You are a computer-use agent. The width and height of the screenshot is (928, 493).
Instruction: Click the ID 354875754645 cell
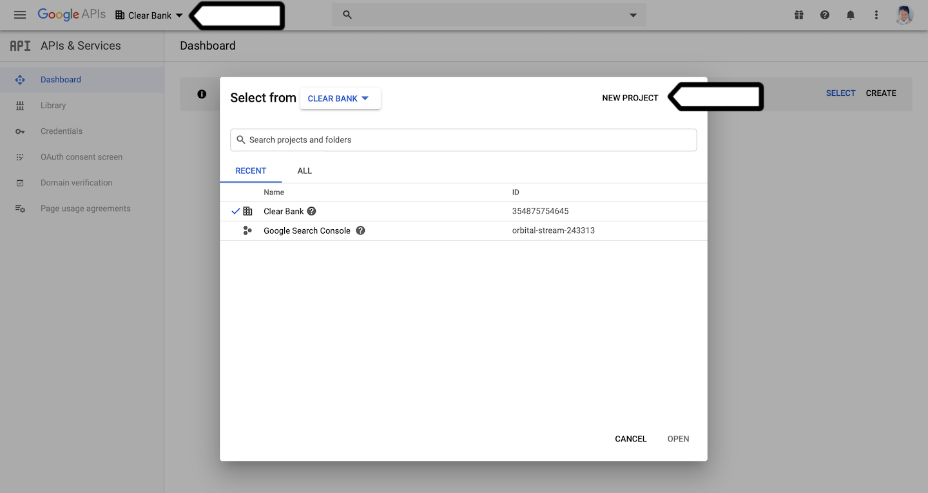coord(541,211)
